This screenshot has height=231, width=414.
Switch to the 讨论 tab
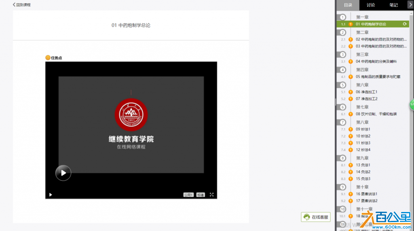371,5
